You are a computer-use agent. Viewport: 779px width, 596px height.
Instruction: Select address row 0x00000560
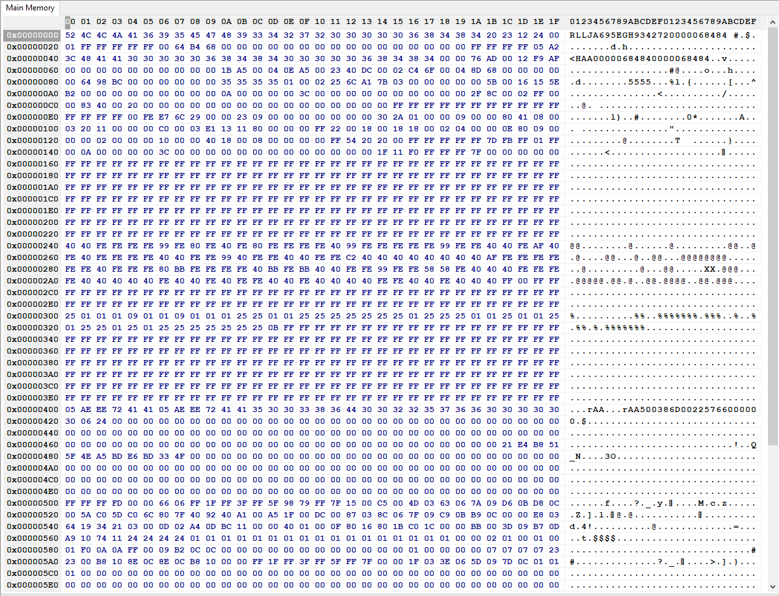pyautogui.click(x=33, y=538)
